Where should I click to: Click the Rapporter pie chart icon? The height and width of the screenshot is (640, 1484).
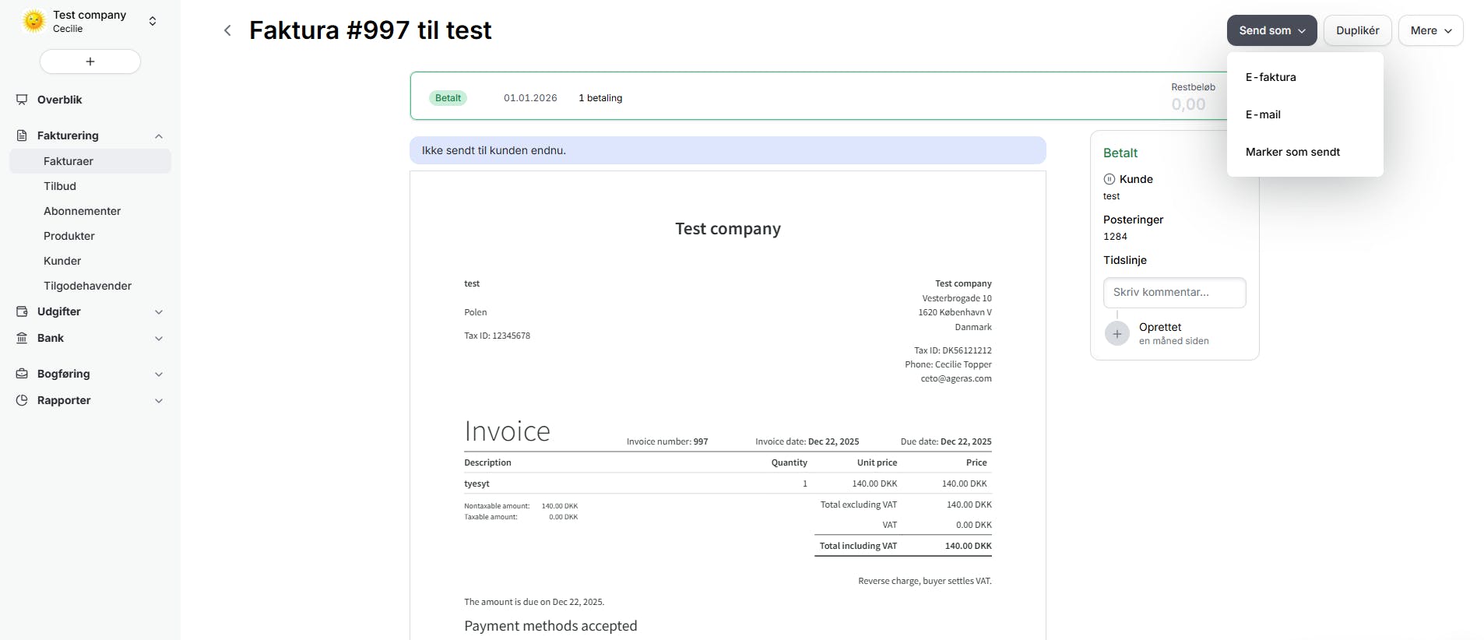click(22, 400)
